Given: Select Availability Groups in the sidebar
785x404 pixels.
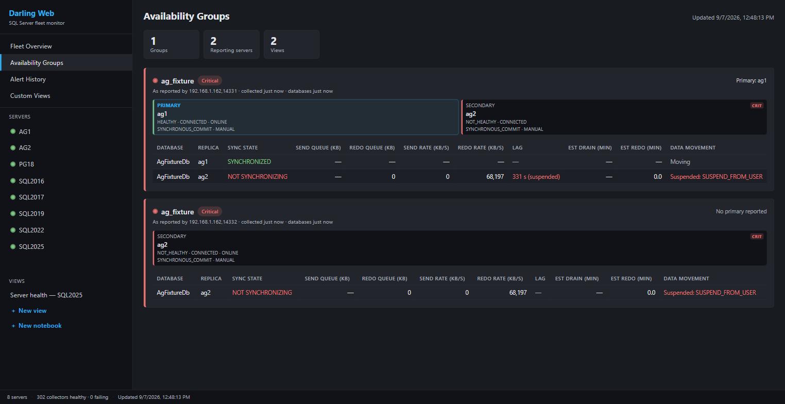Looking at the screenshot, I should point(66,62).
